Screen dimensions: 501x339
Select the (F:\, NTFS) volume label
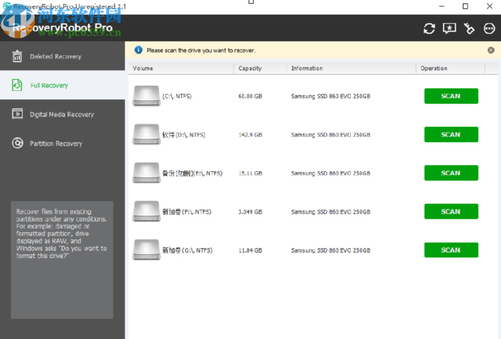tap(187, 211)
